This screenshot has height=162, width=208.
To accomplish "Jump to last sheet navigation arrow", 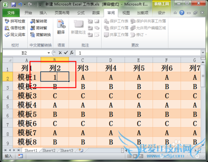I will [19, 150].
